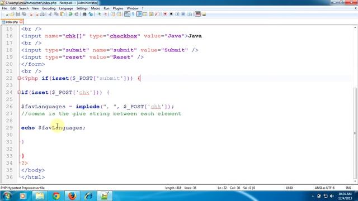The height and width of the screenshot is (201, 358).
Task: Open the Edit menu
Action: pos(13,8)
